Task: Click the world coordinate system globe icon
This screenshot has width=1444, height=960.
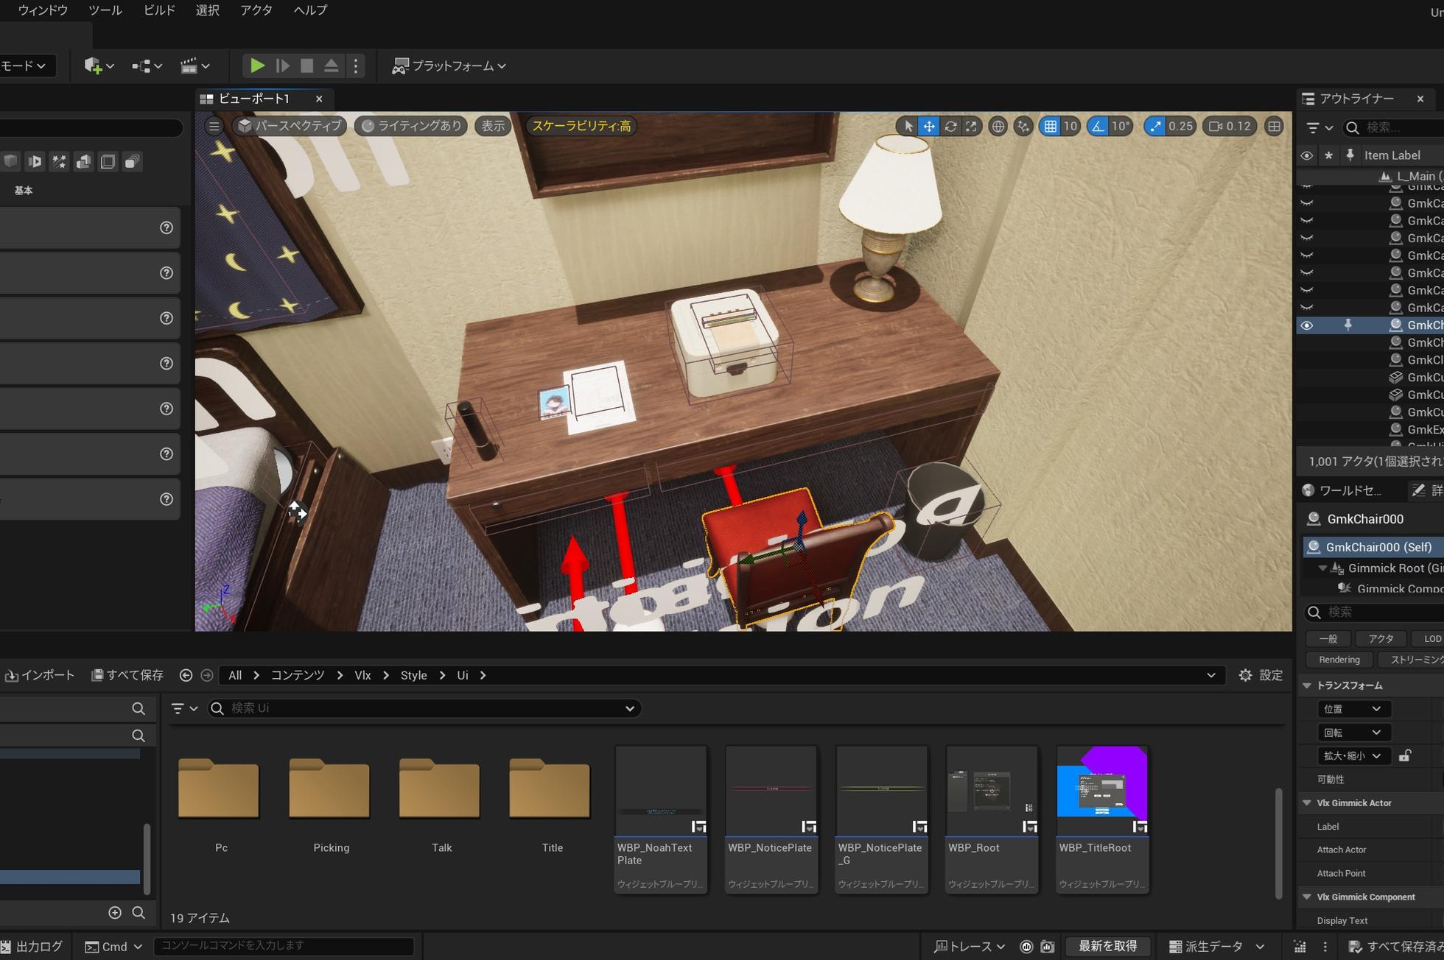Action: pos(998,127)
